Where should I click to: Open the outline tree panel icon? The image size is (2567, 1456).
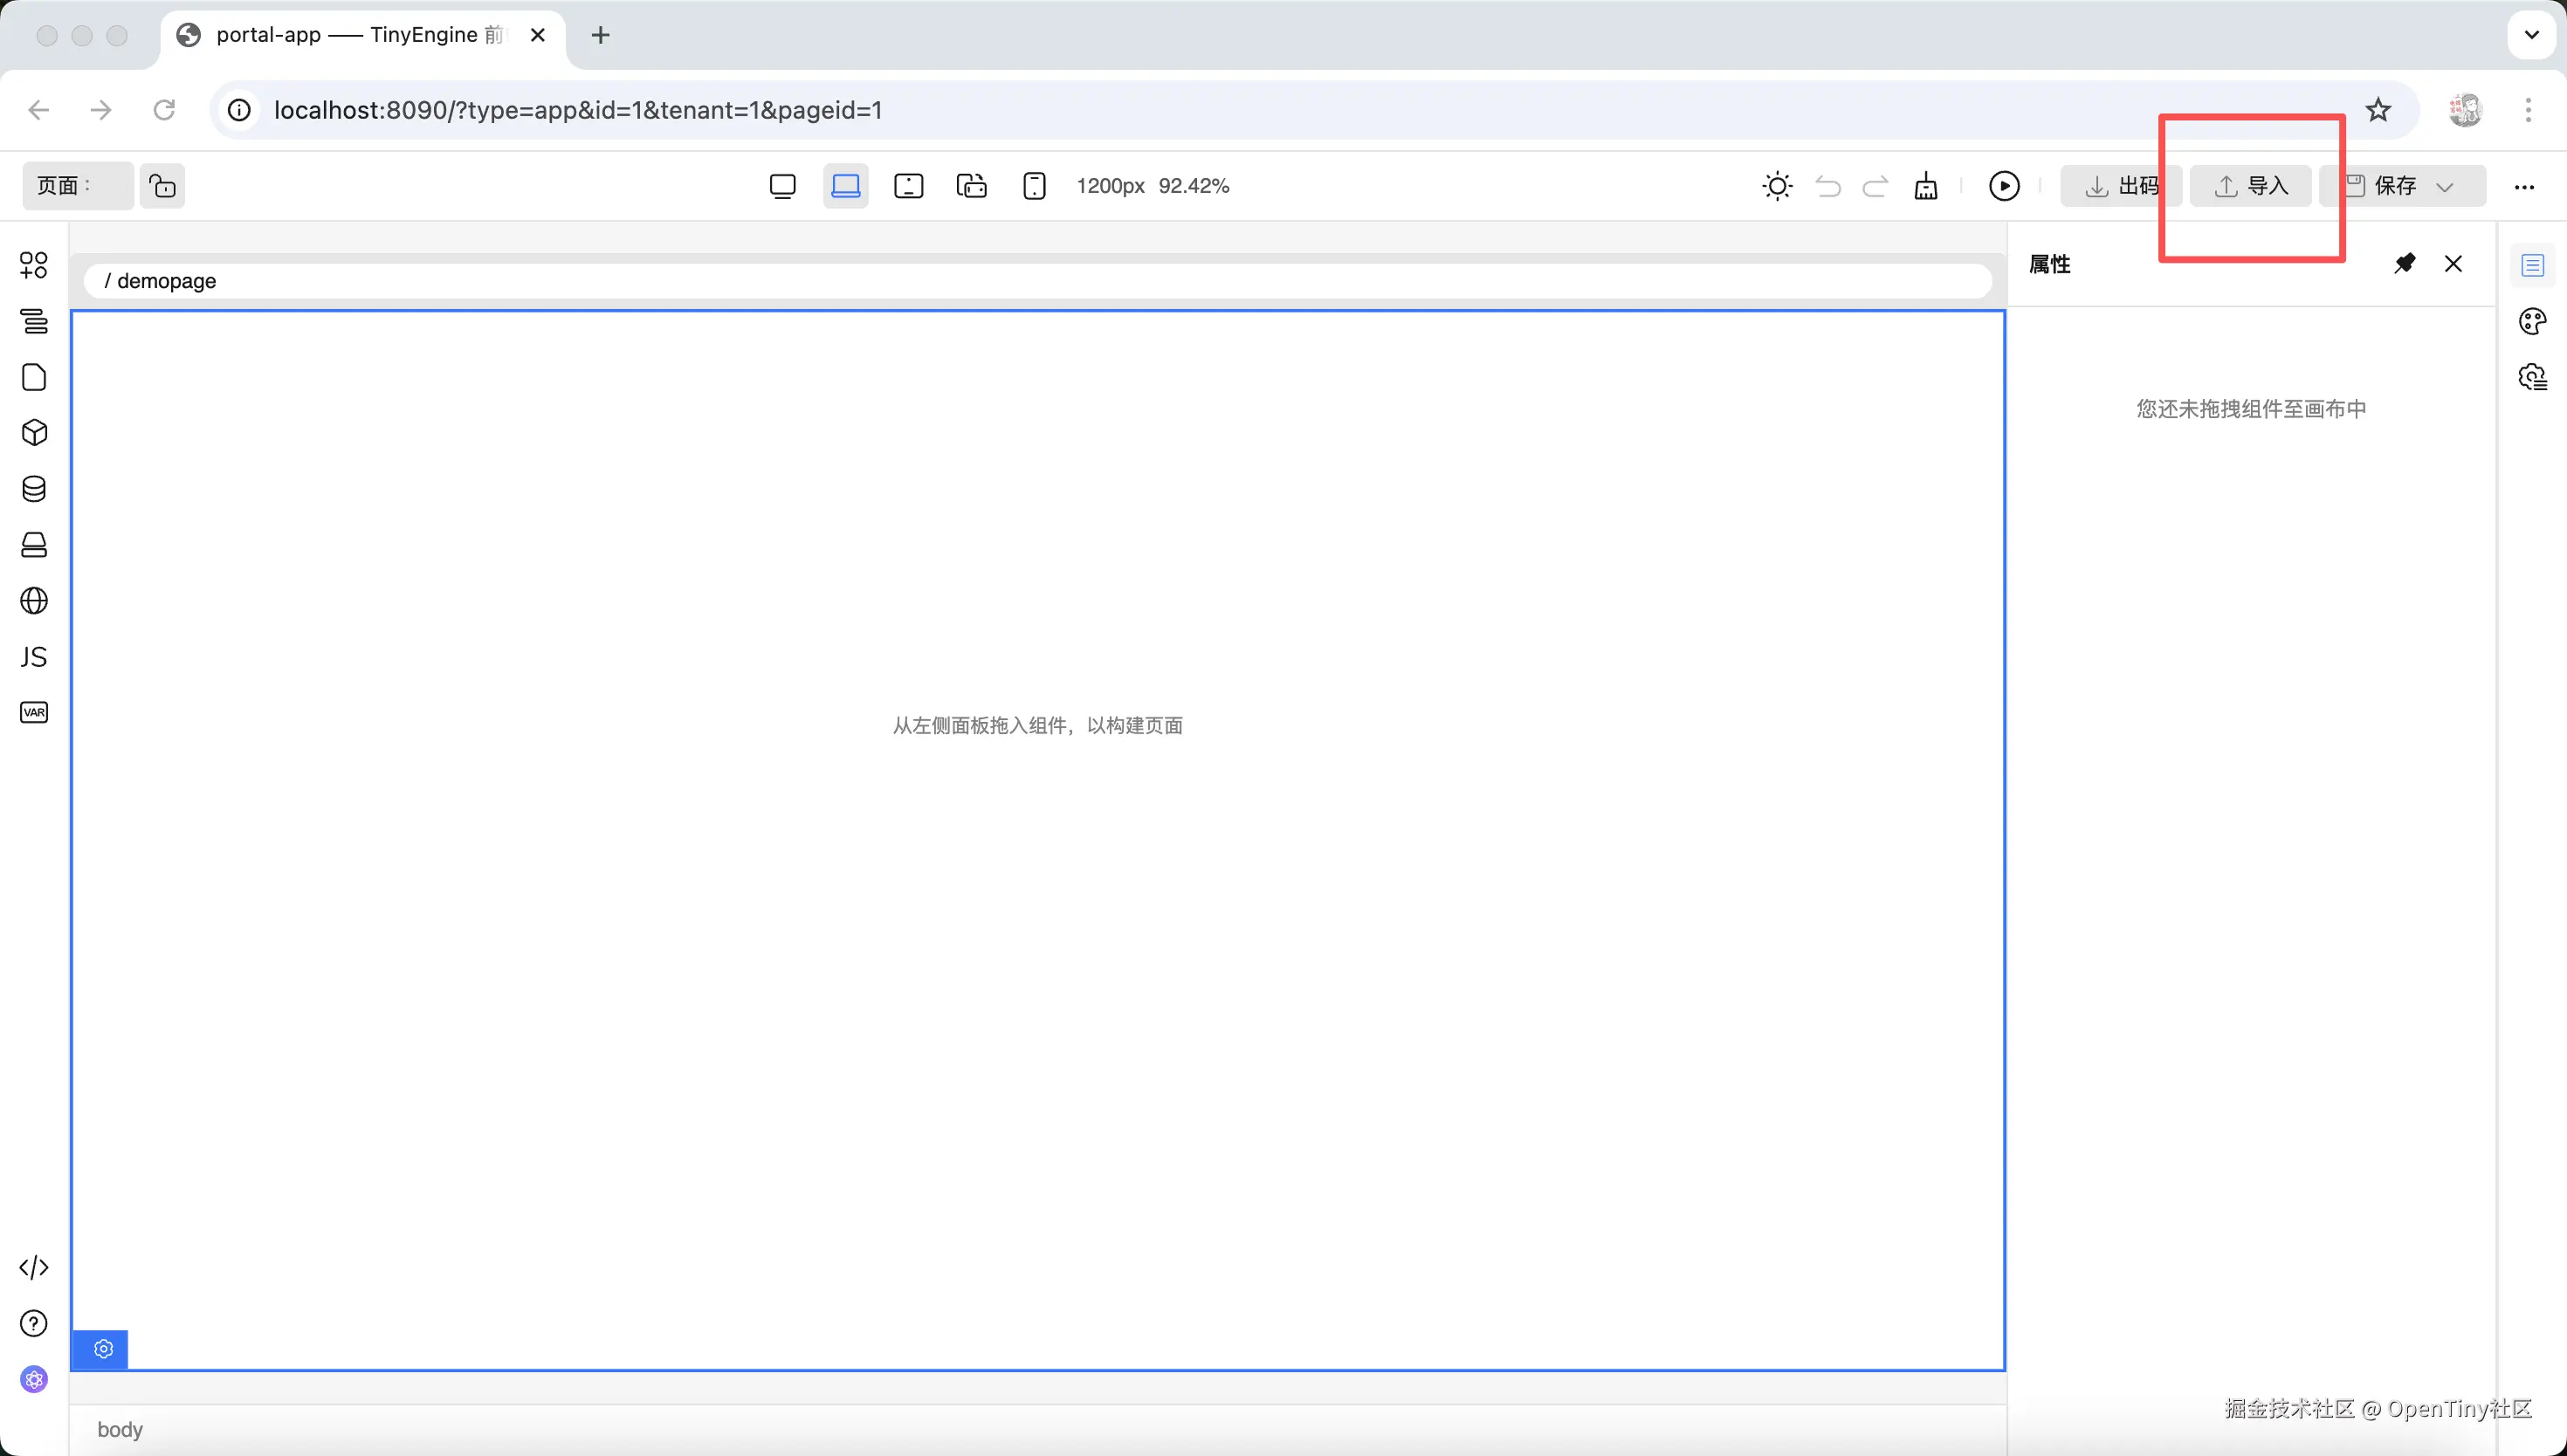pos(34,321)
